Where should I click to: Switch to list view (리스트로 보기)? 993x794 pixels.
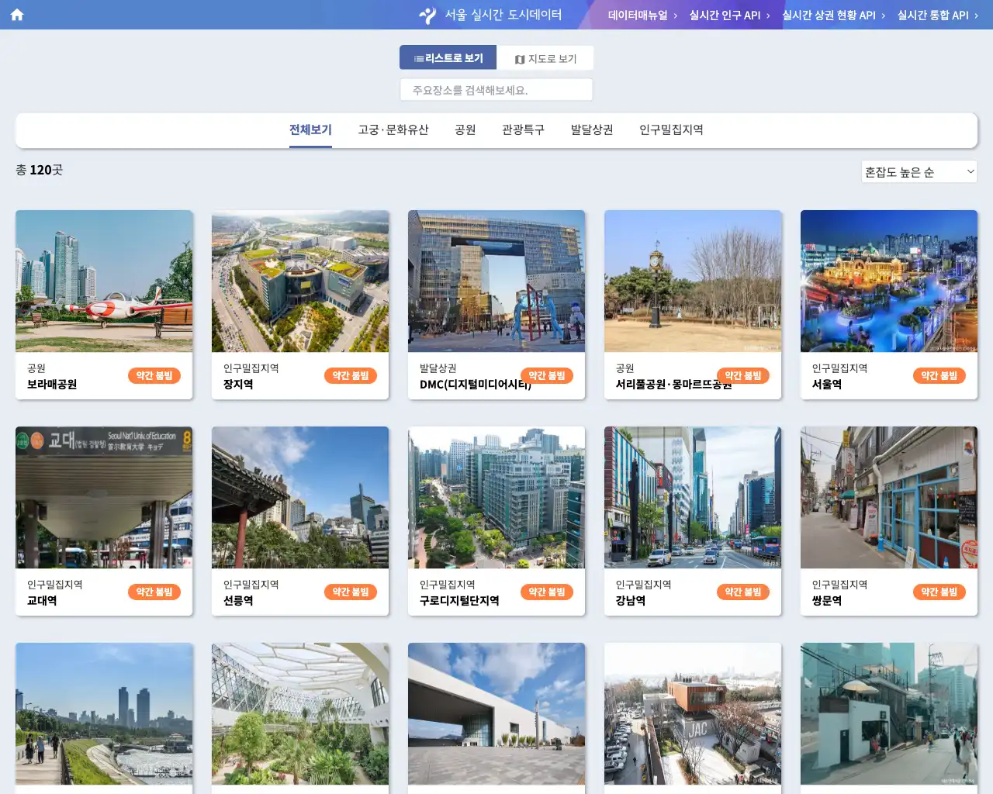pos(448,58)
